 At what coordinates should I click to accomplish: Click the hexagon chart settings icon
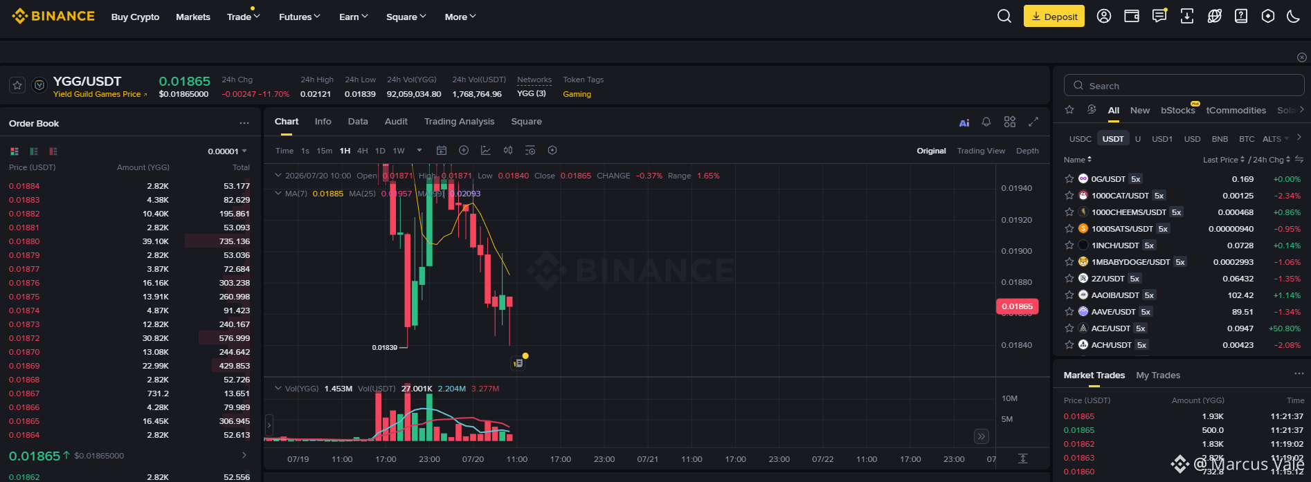(552, 150)
